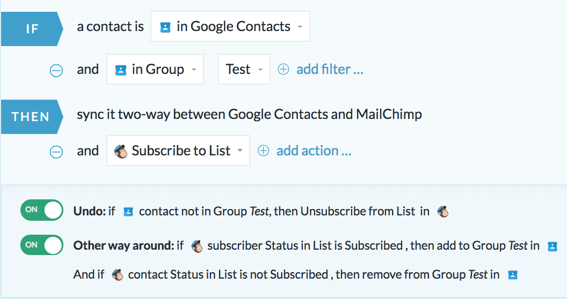Expand the in Group filter dropdown
Screen dimensions: 567x299
(x=155, y=69)
